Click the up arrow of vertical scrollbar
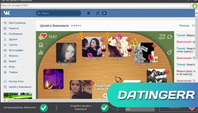This screenshot has height=113, width=198. pos(197,13)
